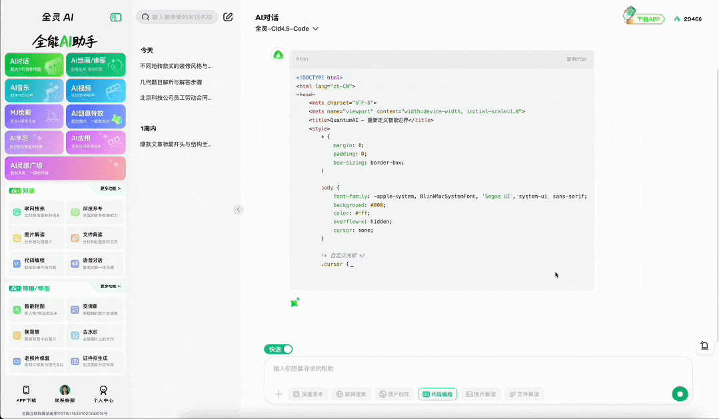Enable 联网搜索 chip in input bar
Image resolution: width=719 pixels, height=419 pixels.
tap(351, 394)
